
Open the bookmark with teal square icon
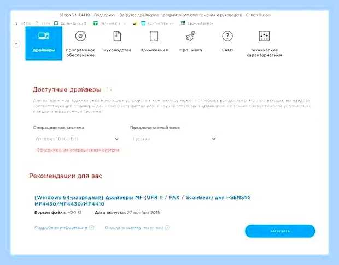(157, 23)
